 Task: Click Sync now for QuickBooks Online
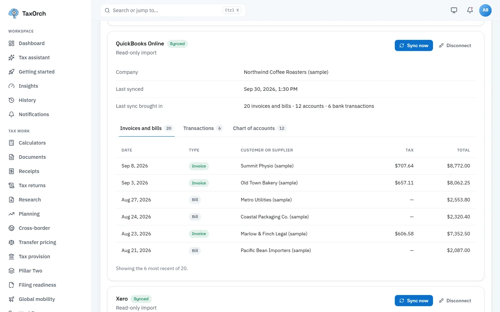[x=414, y=45]
